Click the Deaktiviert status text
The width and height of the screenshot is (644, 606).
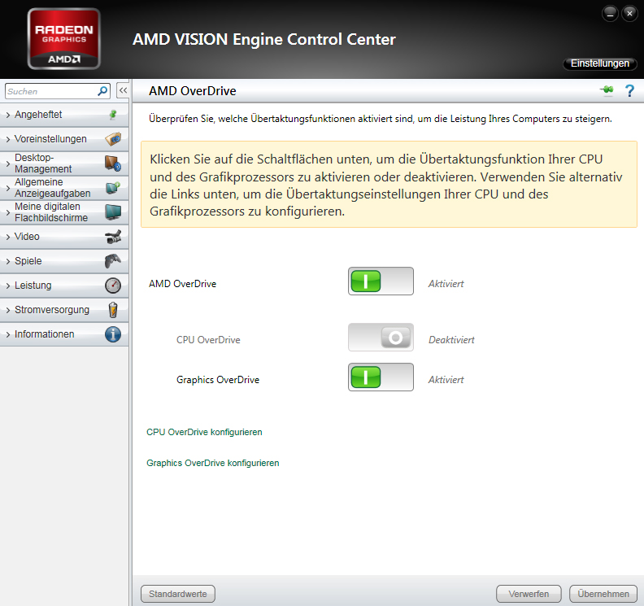click(451, 340)
